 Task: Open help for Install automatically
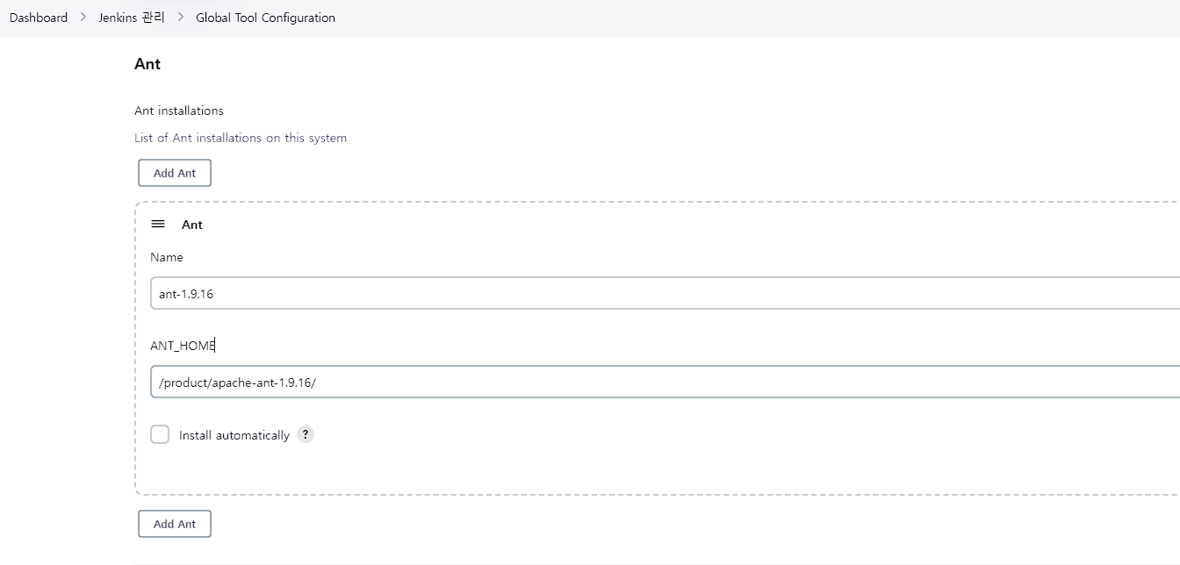click(x=305, y=434)
